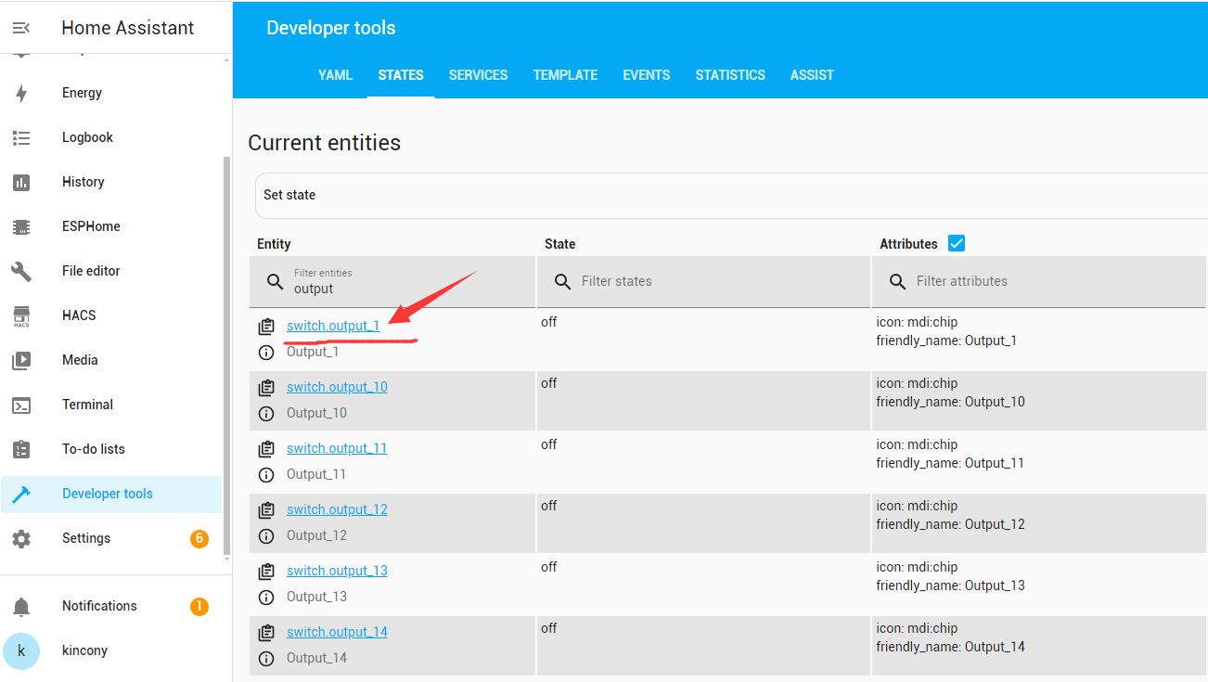Collapse the sidebar using the menu icon
This screenshot has height=682, width=1208.
[21, 28]
